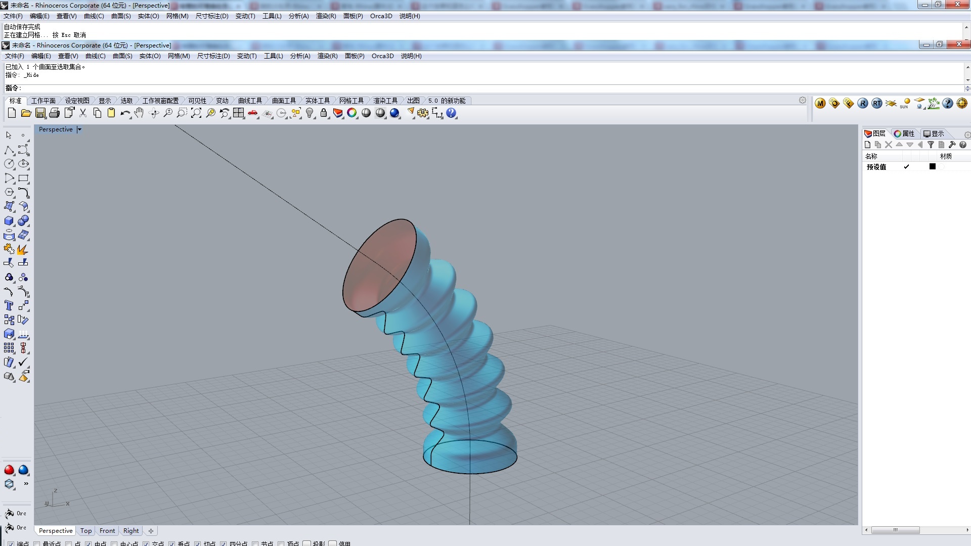Select the Box solid tool in sidebar
This screenshot has width=971, height=546.
tap(9, 221)
